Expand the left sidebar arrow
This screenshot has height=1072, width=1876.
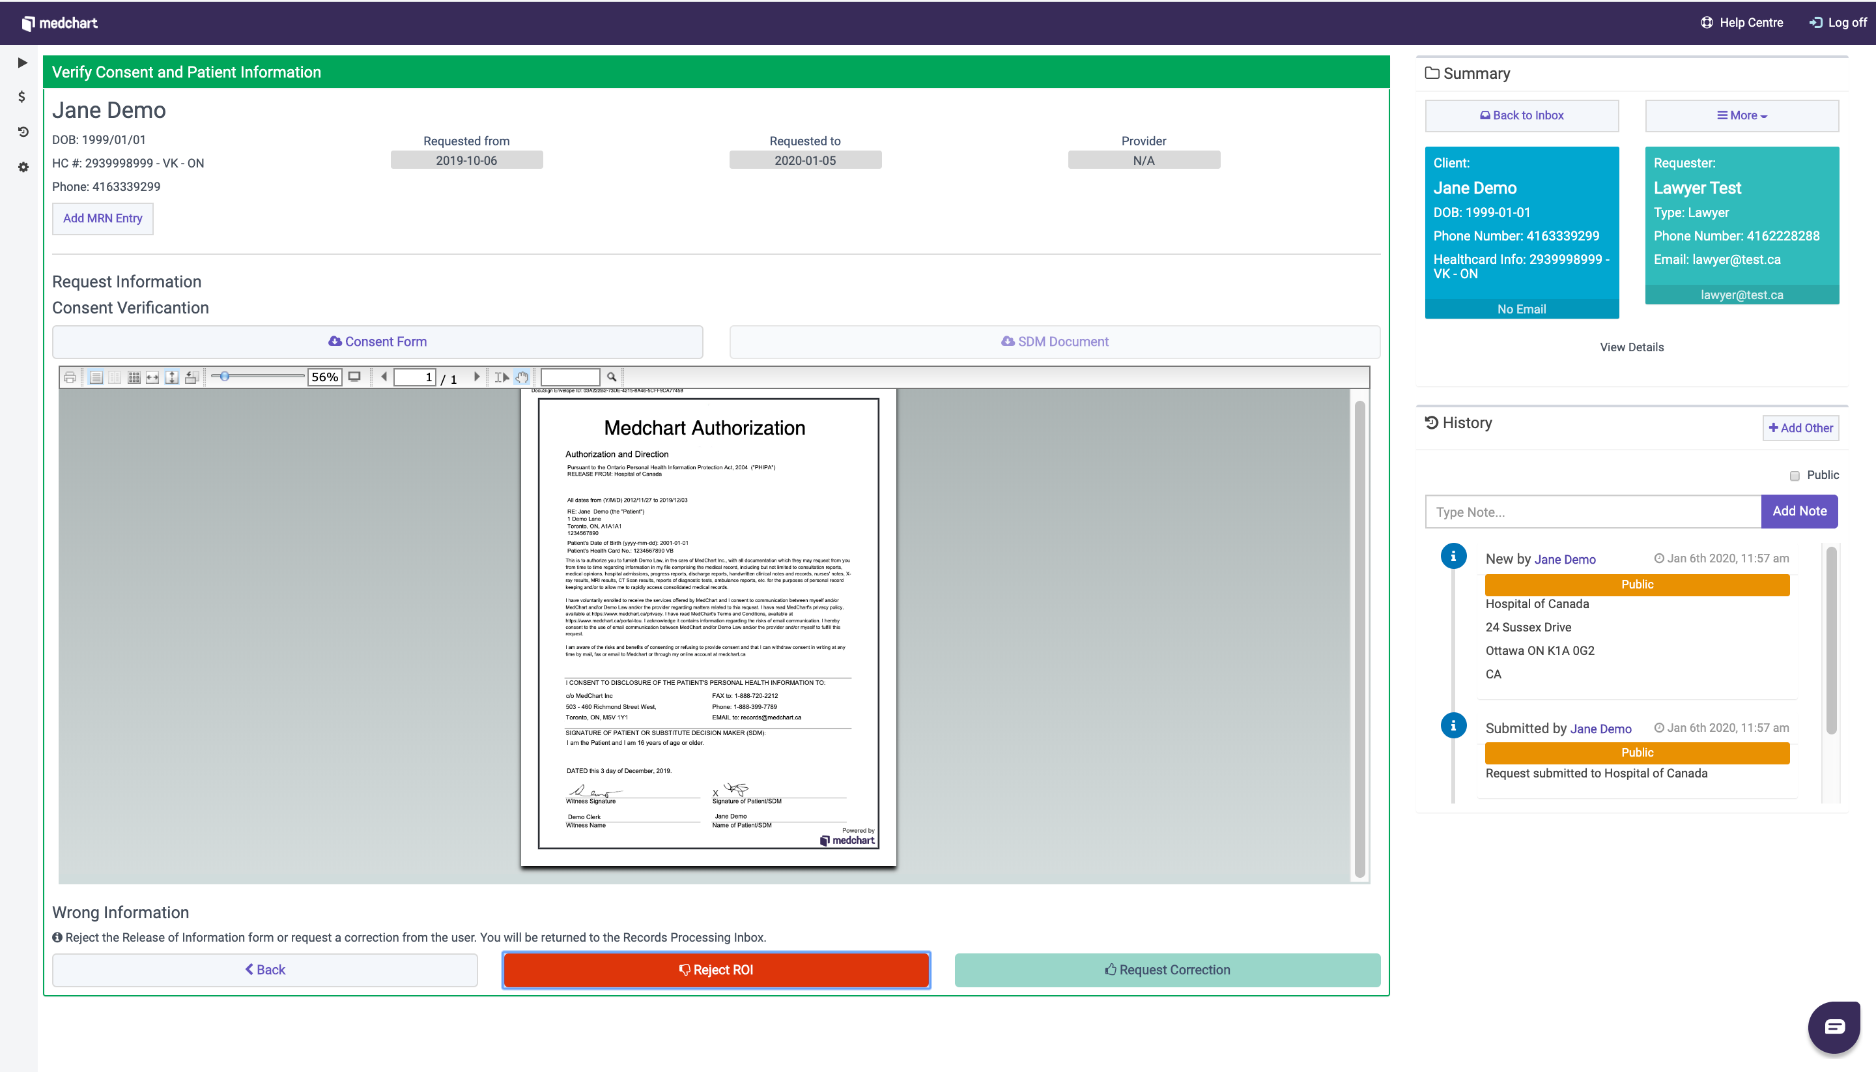pyautogui.click(x=22, y=63)
